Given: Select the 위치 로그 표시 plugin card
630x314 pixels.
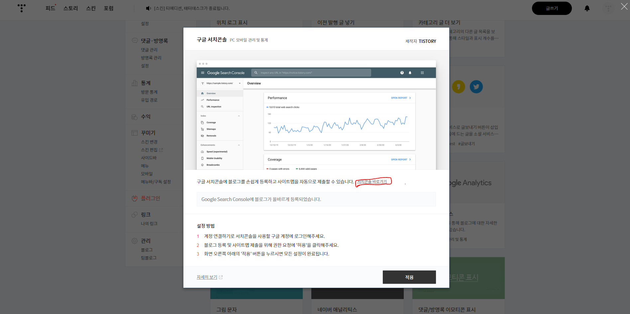Looking at the screenshot, I should click(x=232, y=23).
